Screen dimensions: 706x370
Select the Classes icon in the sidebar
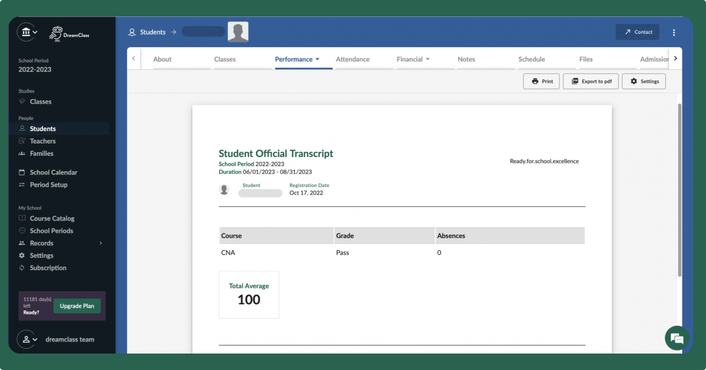click(22, 101)
